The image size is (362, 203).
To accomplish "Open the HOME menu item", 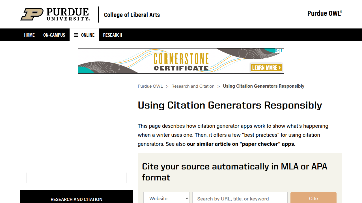I will coord(29,35).
